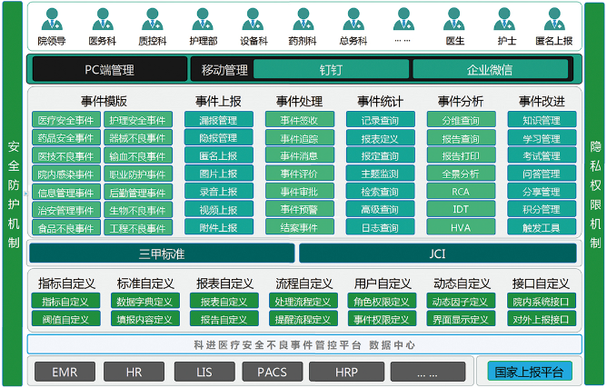
Task: Click the 院内系统接口 box
Action: click(542, 302)
